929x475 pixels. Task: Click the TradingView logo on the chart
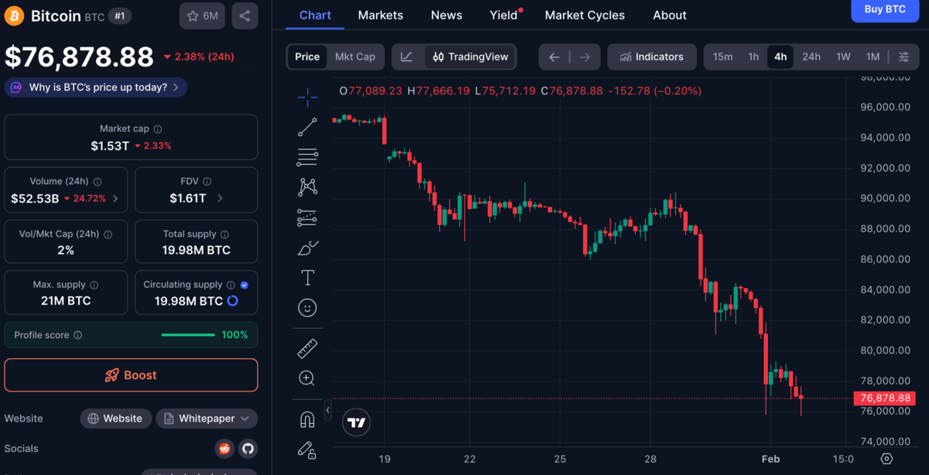tap(356, 422)
